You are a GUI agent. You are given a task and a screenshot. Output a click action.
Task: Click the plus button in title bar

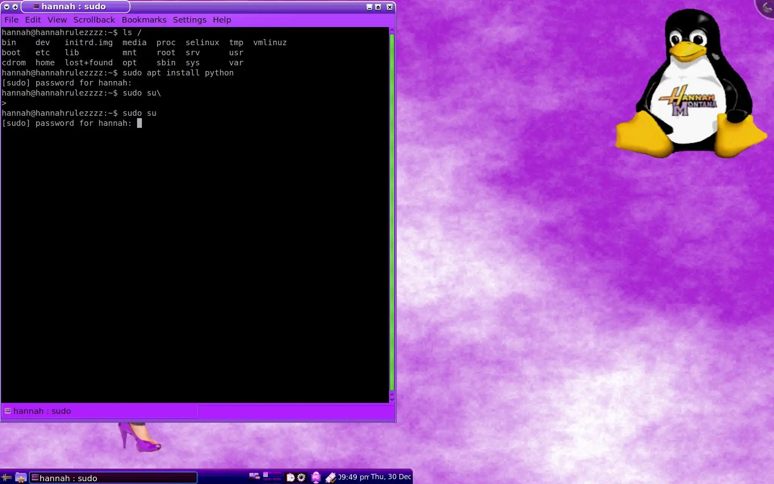(15, 7)
